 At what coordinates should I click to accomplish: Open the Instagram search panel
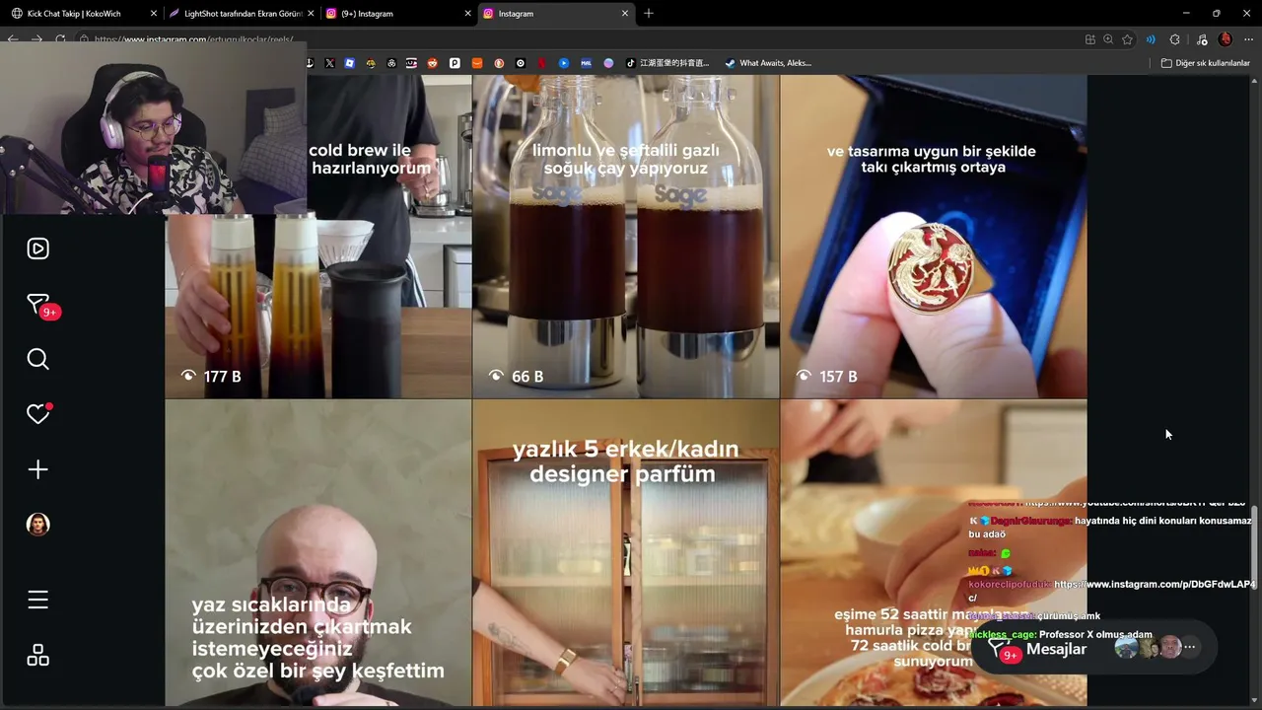click(37, 359)
